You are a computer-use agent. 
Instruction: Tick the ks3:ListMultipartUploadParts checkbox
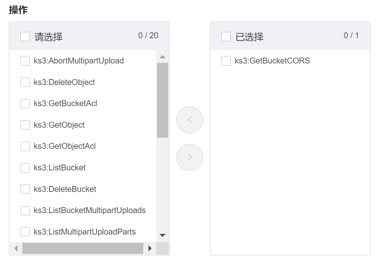pyautogui.click(x=25, y=232)
